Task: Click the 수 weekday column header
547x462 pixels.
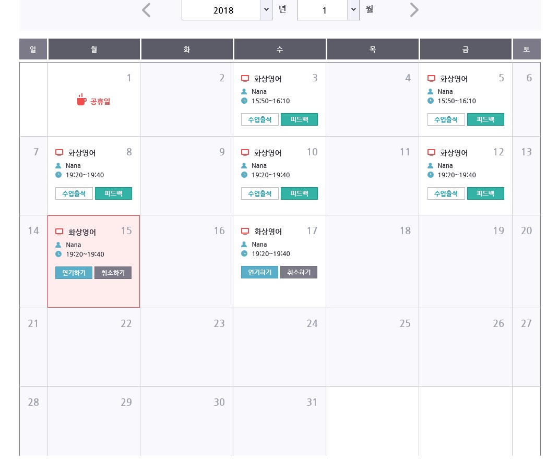Action: click(280, 50)
